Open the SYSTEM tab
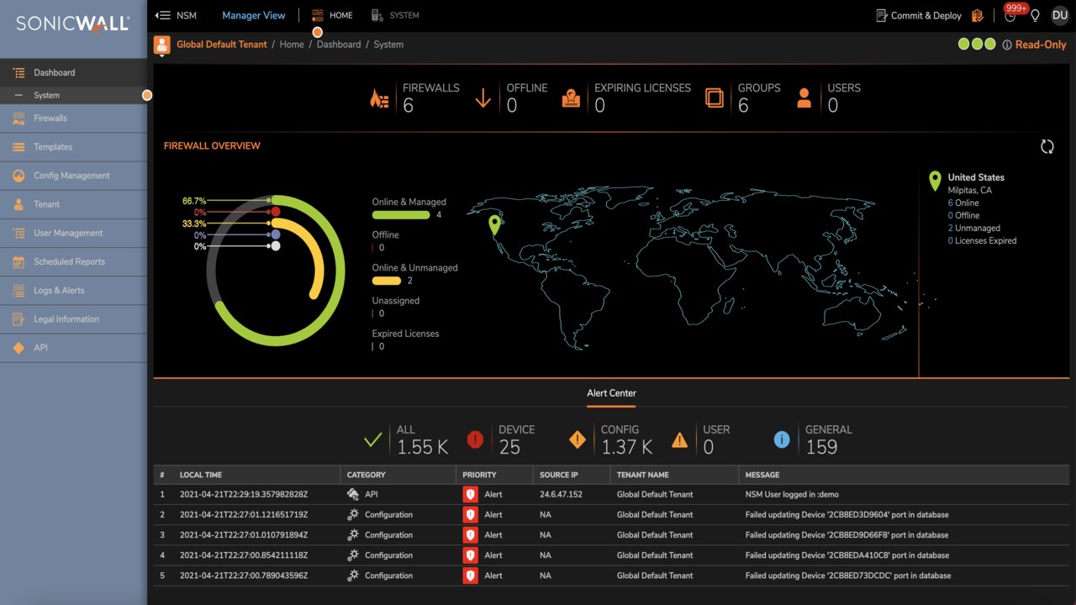1076x605 pixels. click(395, 15)
